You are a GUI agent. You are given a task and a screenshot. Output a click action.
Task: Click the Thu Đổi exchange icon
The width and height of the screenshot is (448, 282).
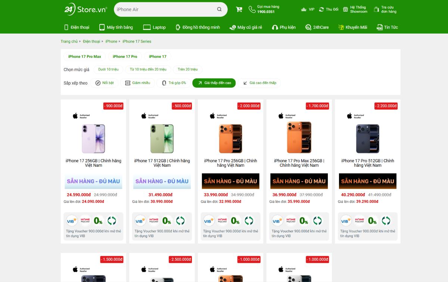point(321,9)
